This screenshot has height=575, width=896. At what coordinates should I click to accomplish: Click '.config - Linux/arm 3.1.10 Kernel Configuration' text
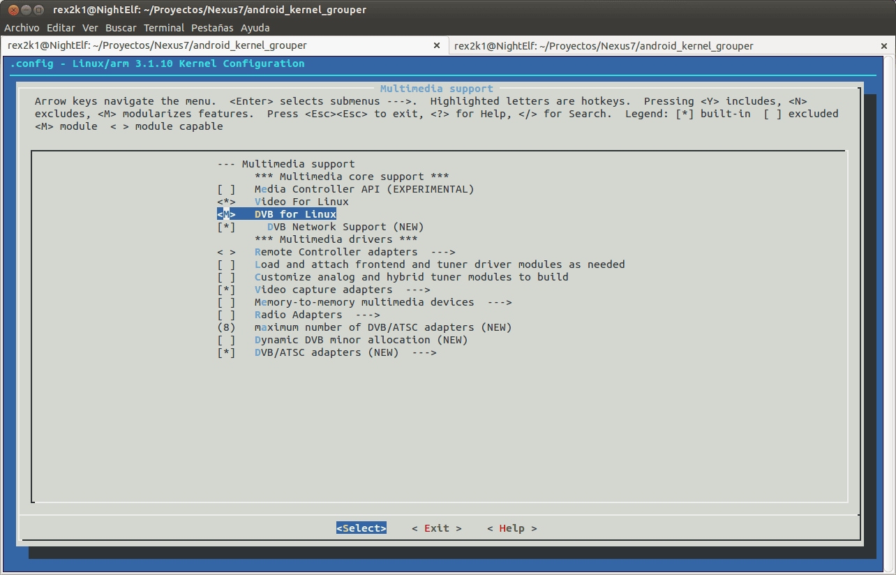(157, 64)
